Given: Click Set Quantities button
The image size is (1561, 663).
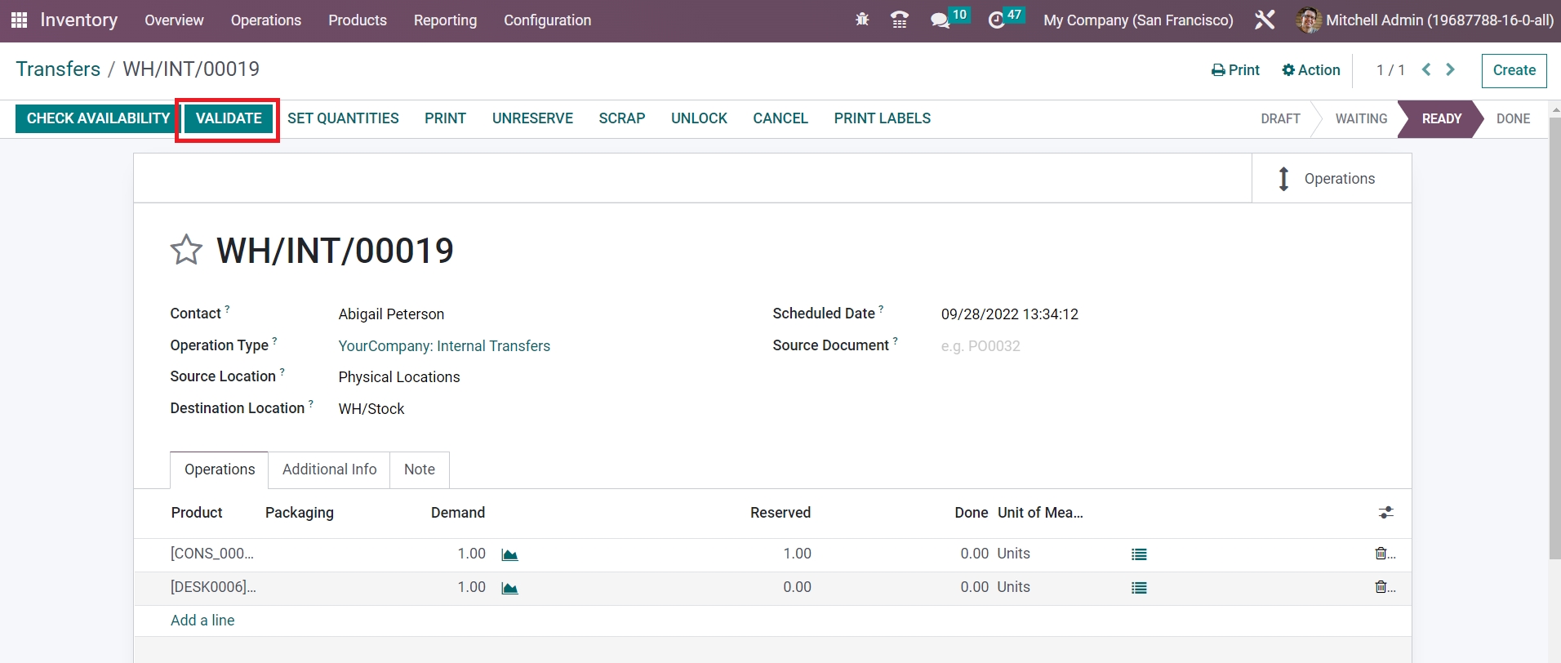Looking at the screenshot, I should point(343,118).
